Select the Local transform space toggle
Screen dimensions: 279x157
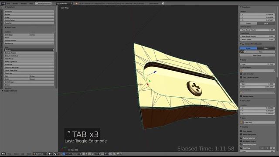266,24
